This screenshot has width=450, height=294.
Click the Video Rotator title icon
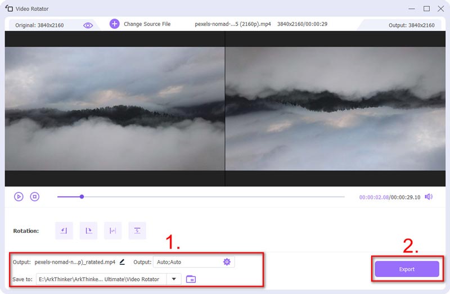[x=9, y=8]
